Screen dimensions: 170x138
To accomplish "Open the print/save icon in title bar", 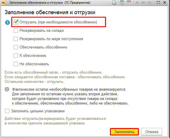I will pyautogui.click(x=114, y=3).
